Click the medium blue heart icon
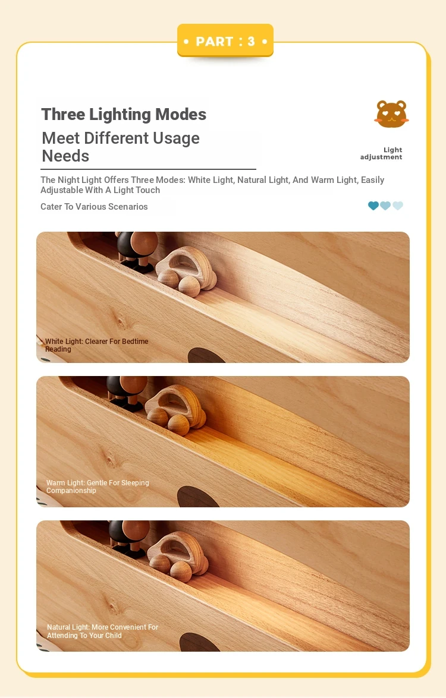Screen dimensions: 446x698 pos(385,205)
